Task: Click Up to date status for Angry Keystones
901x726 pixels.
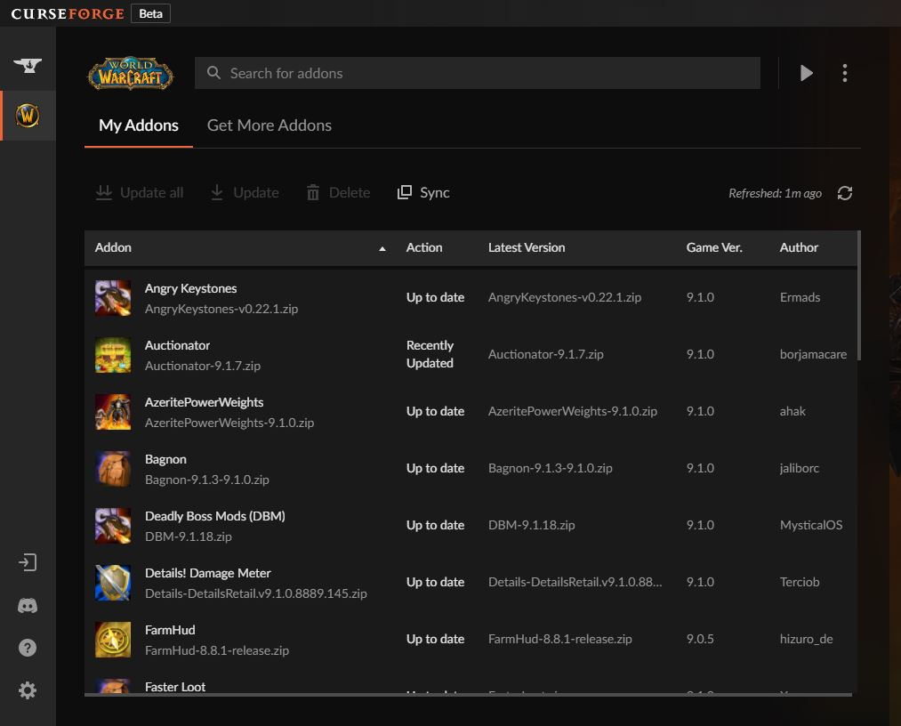Action: click(x=435, y=297)
